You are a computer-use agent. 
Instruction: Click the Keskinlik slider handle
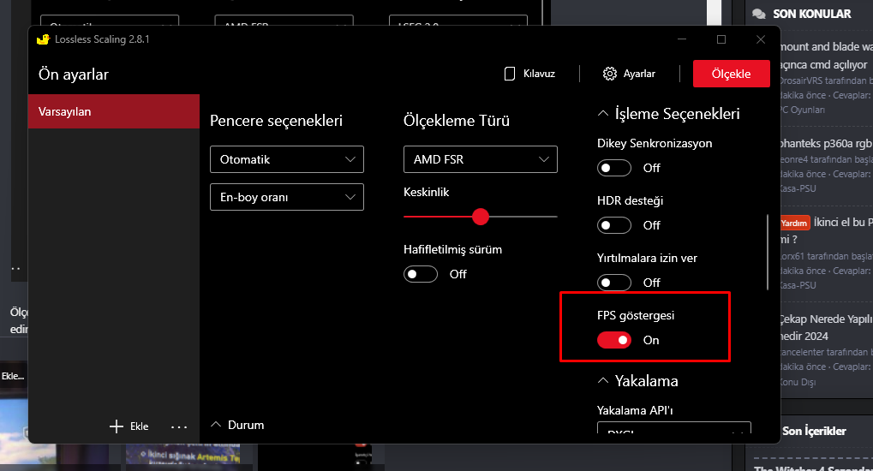[x=481, y=217]
